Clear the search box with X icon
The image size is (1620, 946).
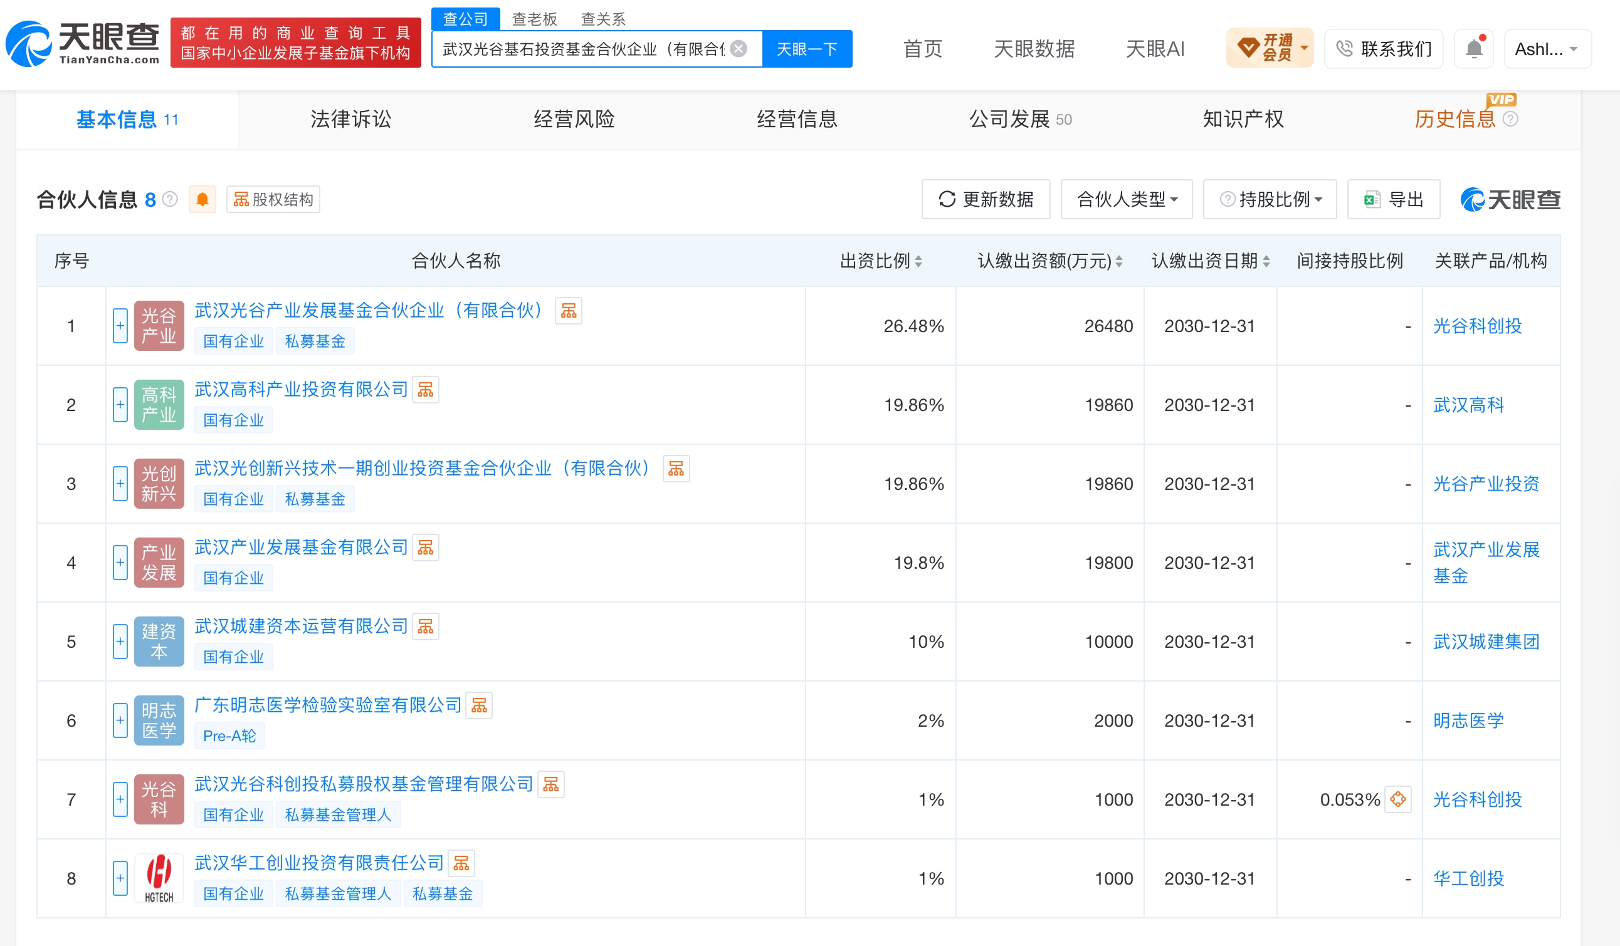click(x=739, y=49)
